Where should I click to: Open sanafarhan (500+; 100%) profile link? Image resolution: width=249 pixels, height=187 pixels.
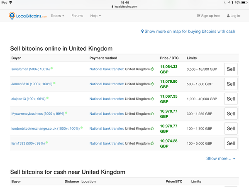(30, 69)
